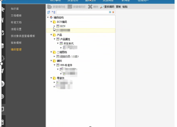Select 编码管理 in the sidebar

point(16,49)
